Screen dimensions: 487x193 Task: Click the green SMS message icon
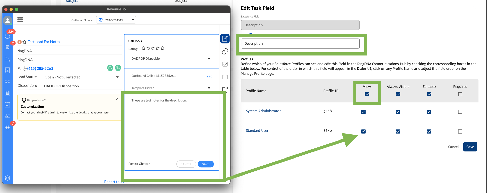click(x=110, y=68)
